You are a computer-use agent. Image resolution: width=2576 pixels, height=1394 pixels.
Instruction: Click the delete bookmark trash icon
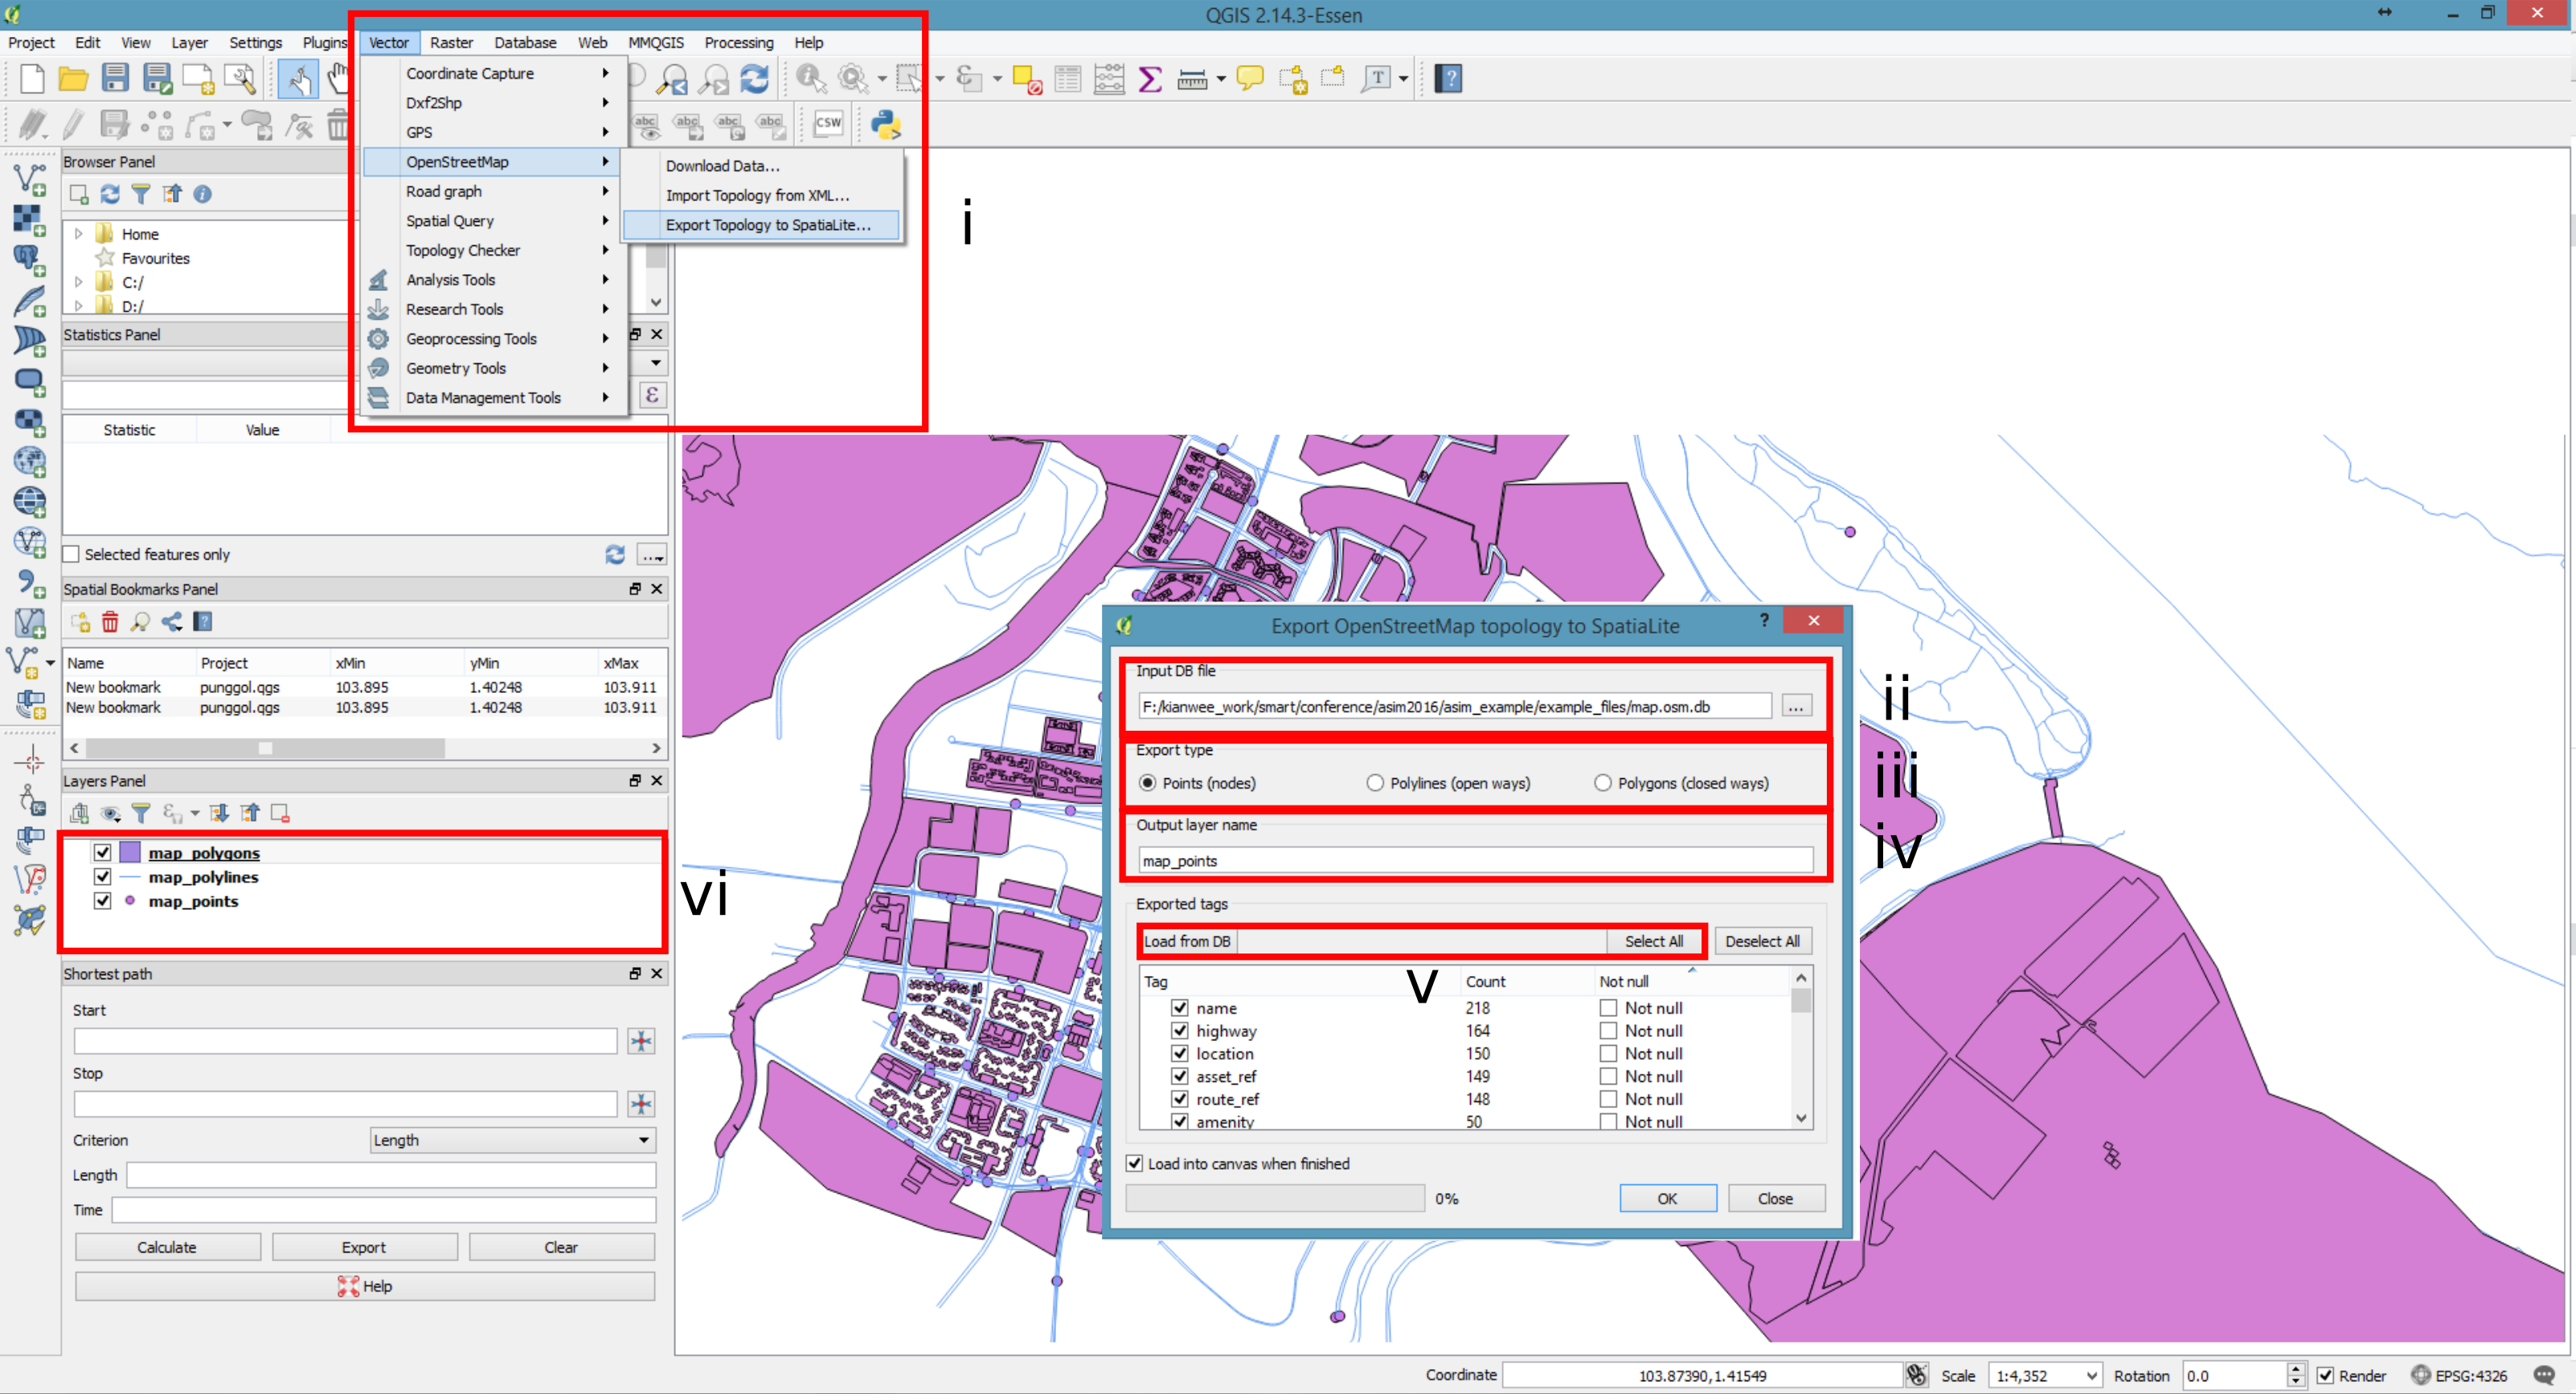pyautogui.click(x=110, y=622)
